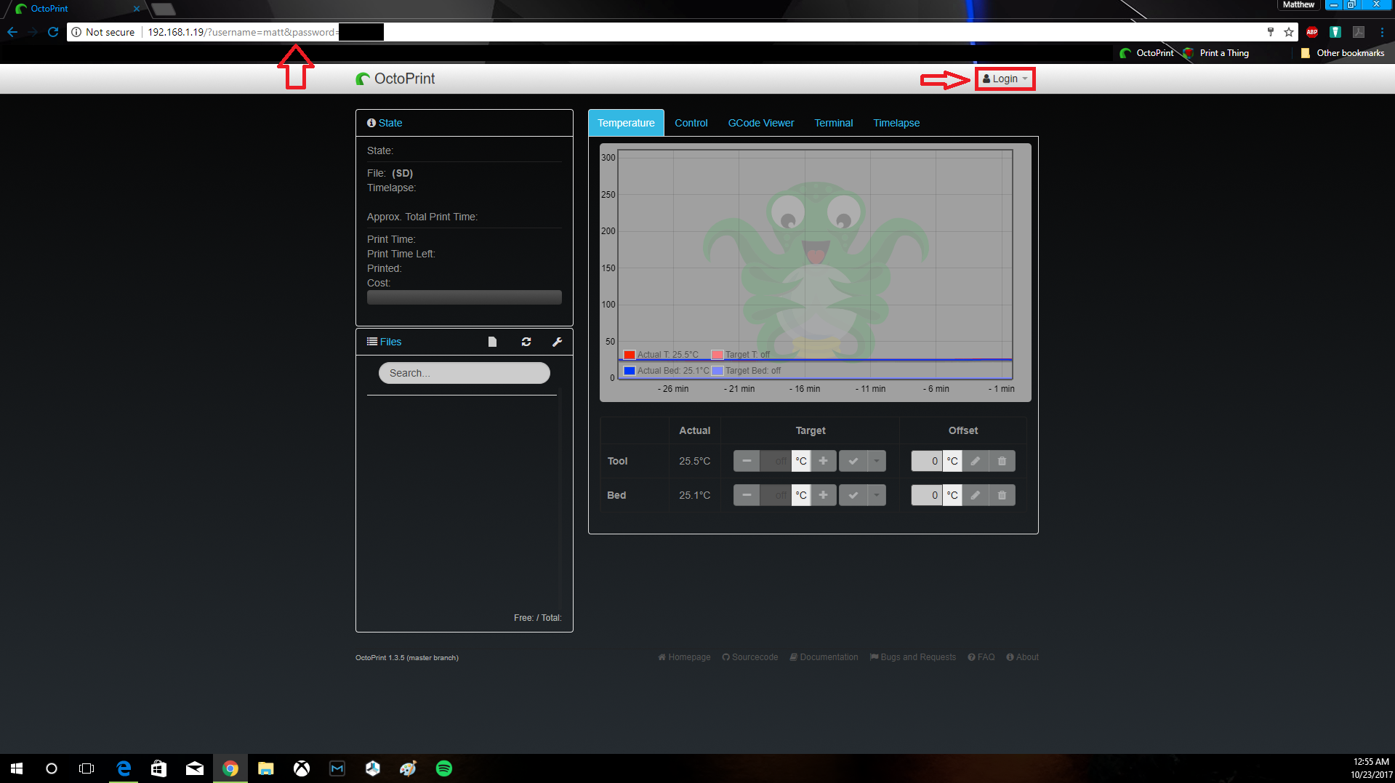Image resolution: width=1395 pixels, height=783 pixels.
Task: Open Spotify from the taskbar
Action: 444,768
